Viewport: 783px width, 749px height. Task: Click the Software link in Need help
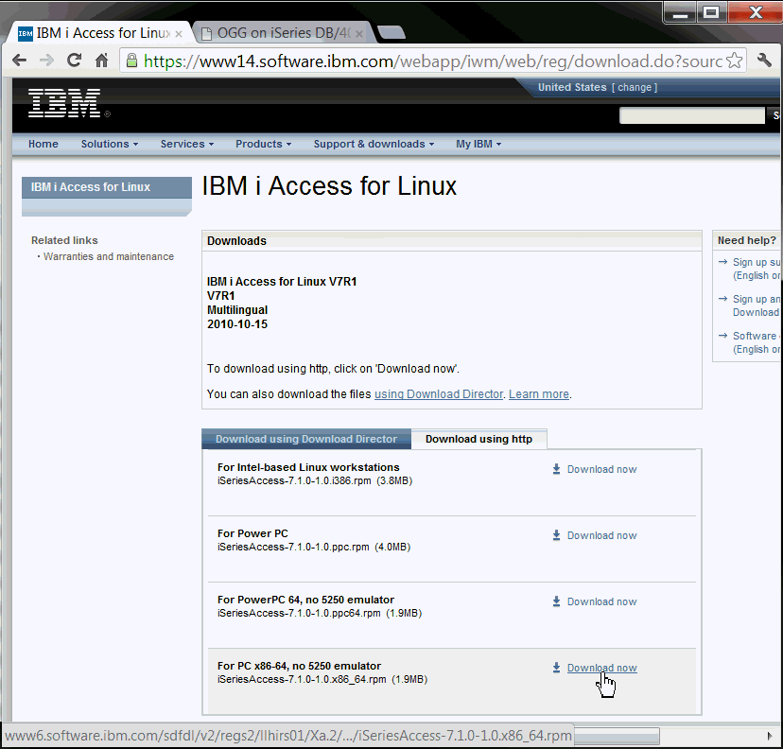pyautogui.click(x=756, y=342)
